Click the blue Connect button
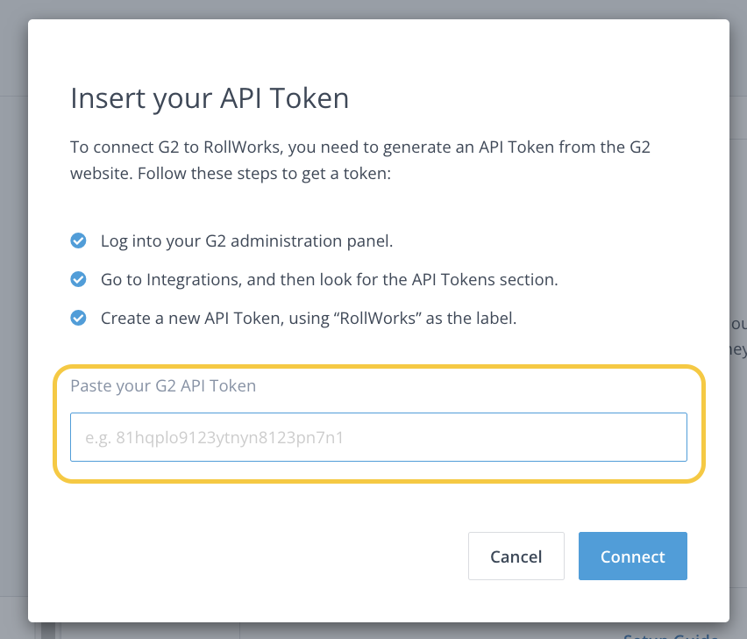The height and width of the screenshot is (639, 747). [x=633, y=556]
